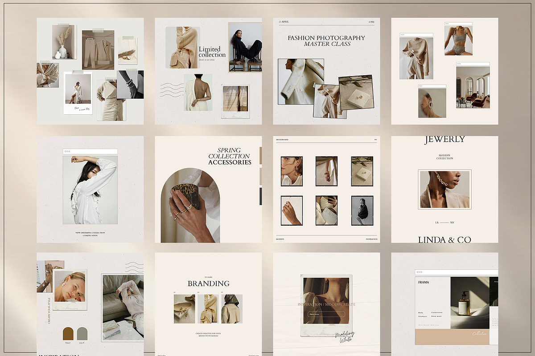Select the brown arch color swatch
535x356 pixels.
(68, 333)
